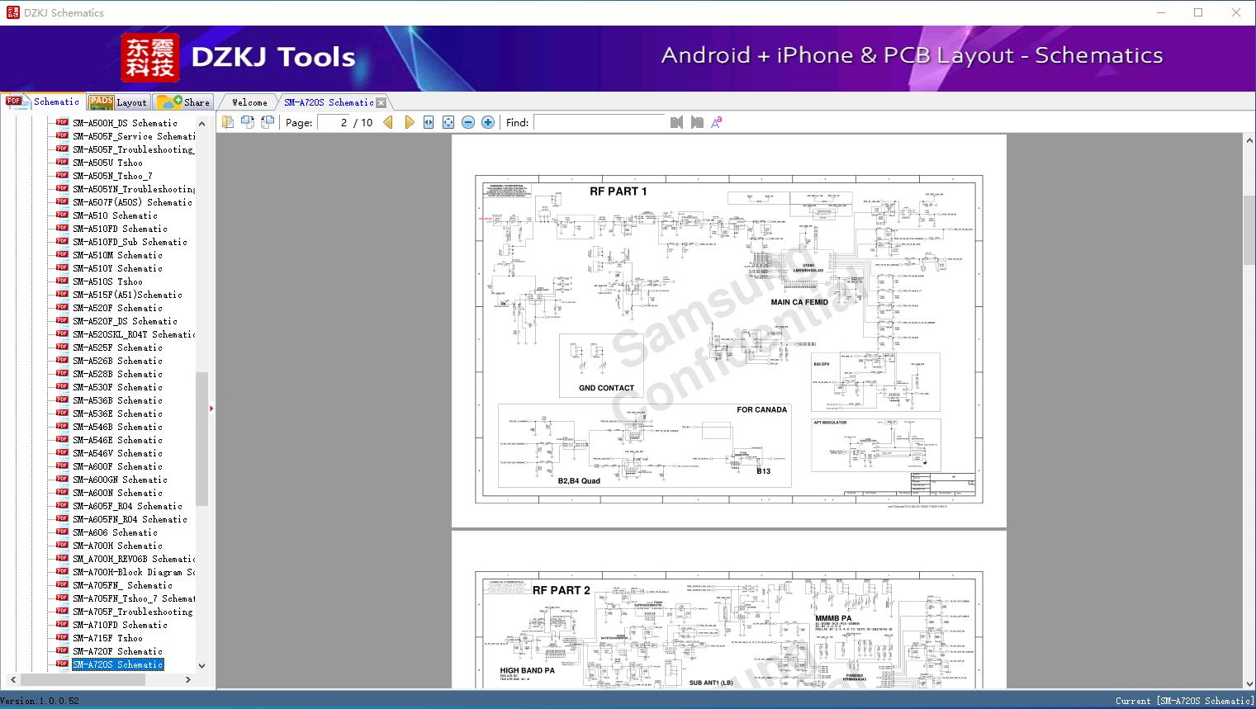This screenshot has width=1256, height=709.
Task: Zoom out with the minus icon
Action: (x=468, y=122)
